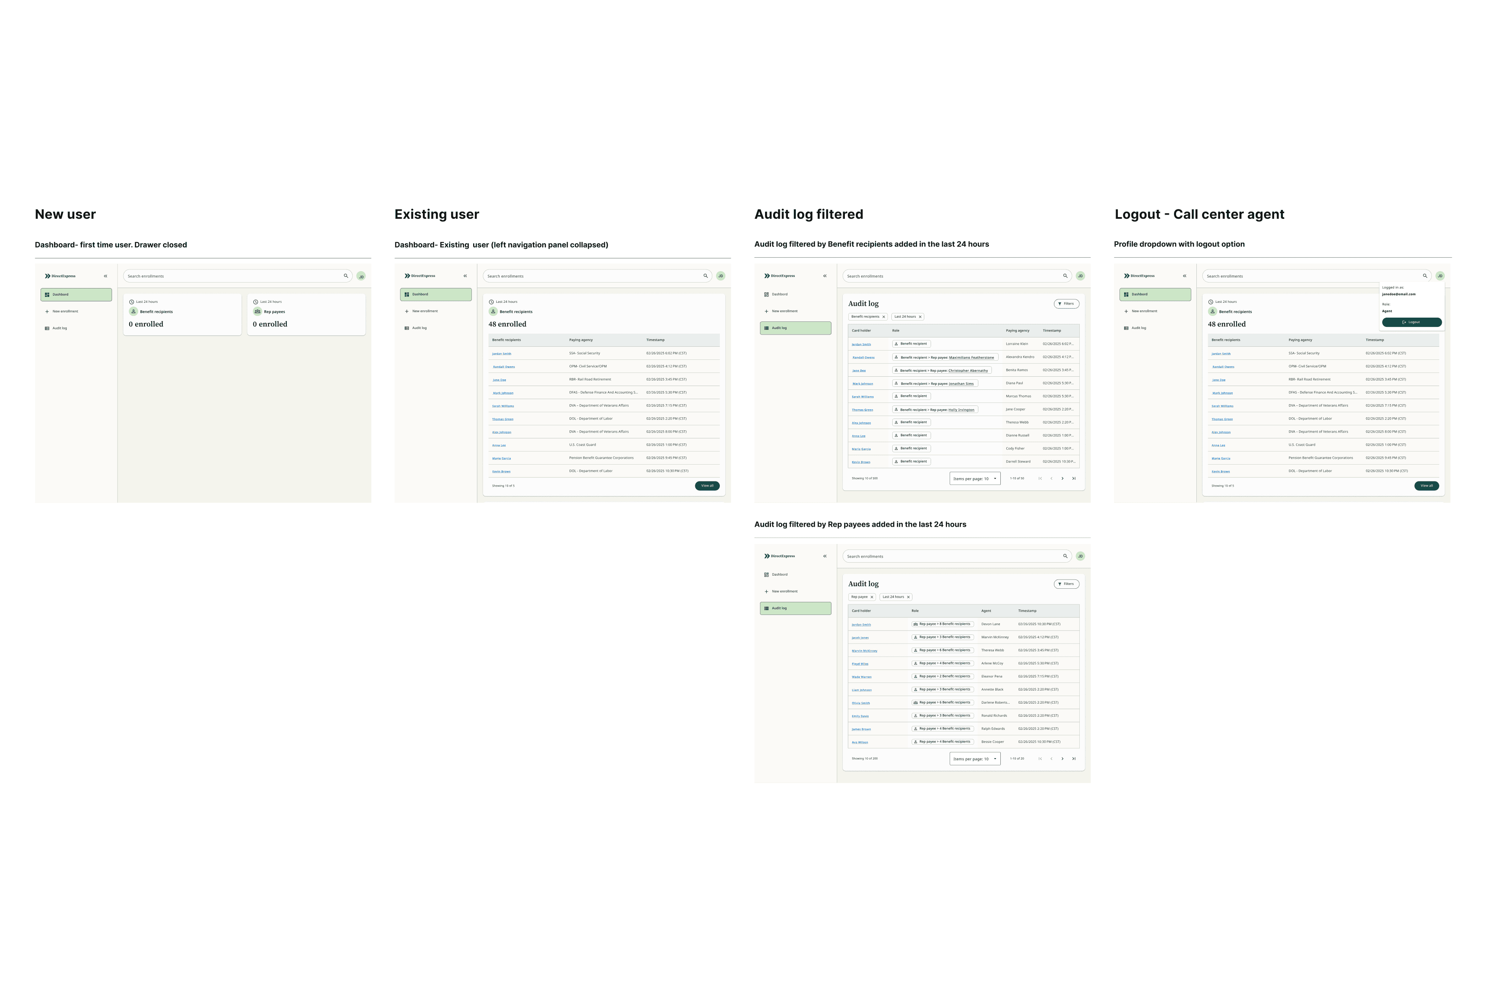Collapse sidebar using chevrons in New user frame
Viewport: 1487px width, 990px height.
106,276
